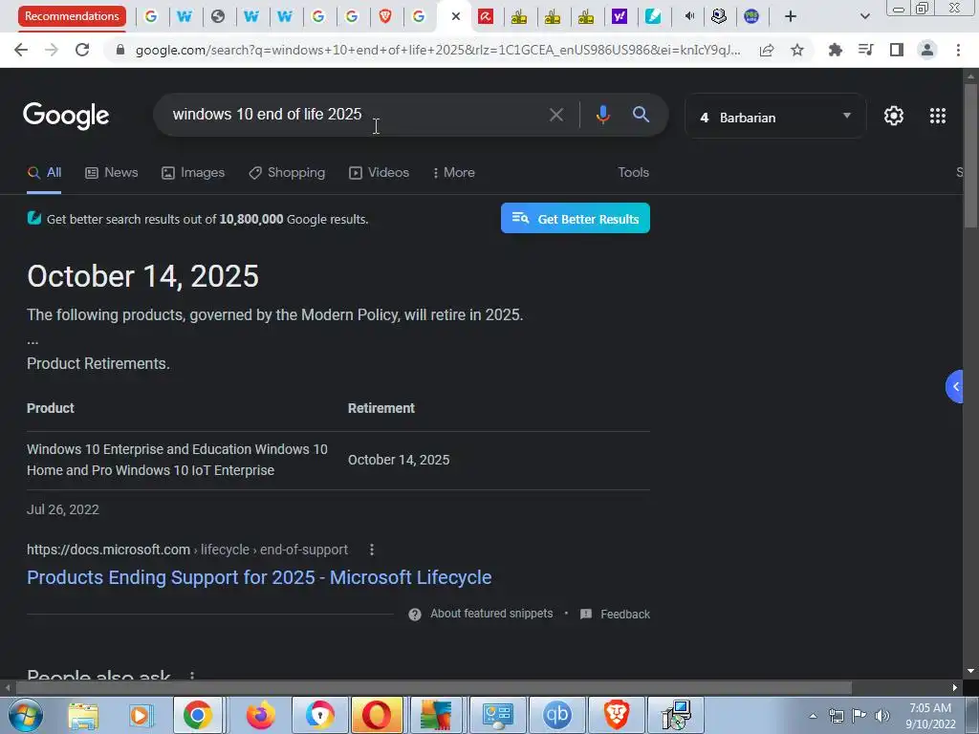The width and height of the screenshot is (979, 734).
Task: Open options dots beside docs.microsoft.com URL
Action: (x=372, y=550)
